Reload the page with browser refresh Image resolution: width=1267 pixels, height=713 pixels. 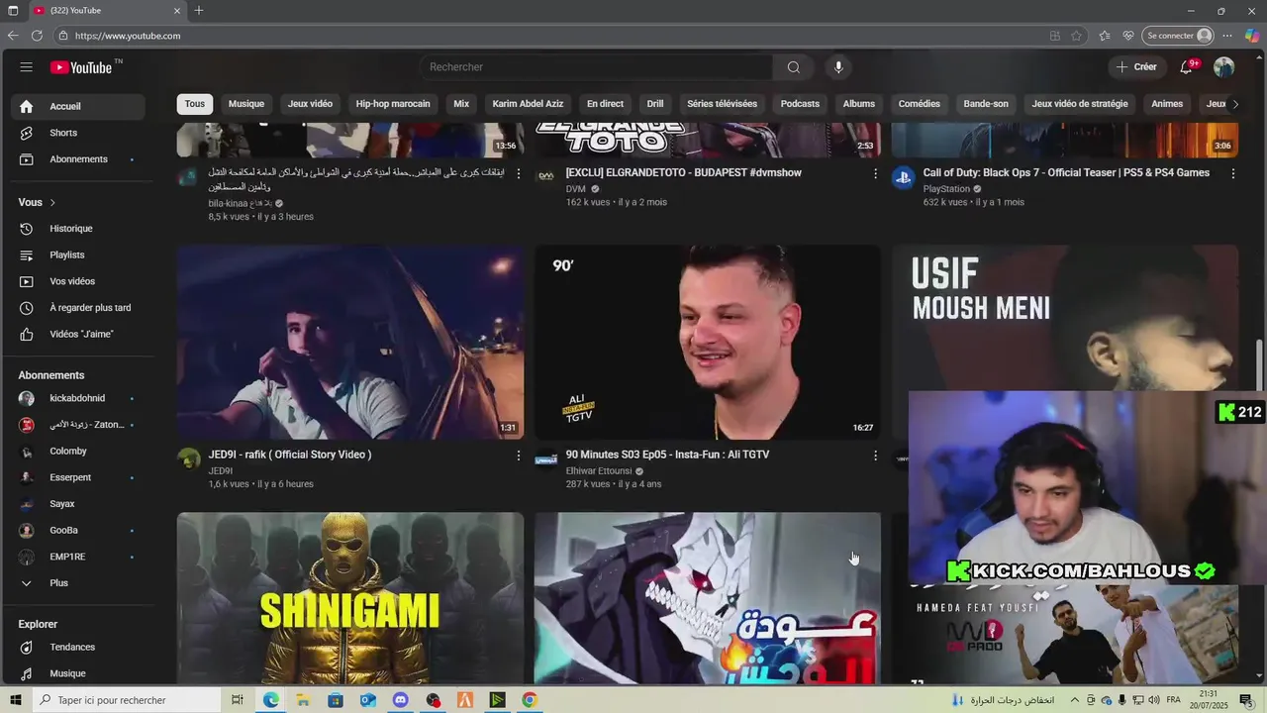pos(37,36)
